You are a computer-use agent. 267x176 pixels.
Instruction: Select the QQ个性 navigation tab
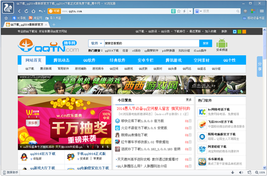click(x=230, y=60)
